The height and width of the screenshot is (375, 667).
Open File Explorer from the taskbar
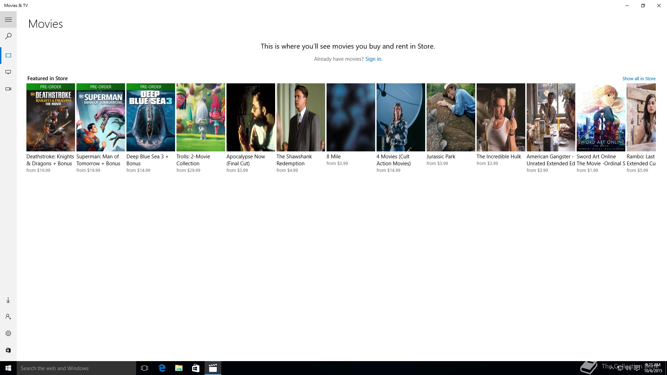pos(179,368)
